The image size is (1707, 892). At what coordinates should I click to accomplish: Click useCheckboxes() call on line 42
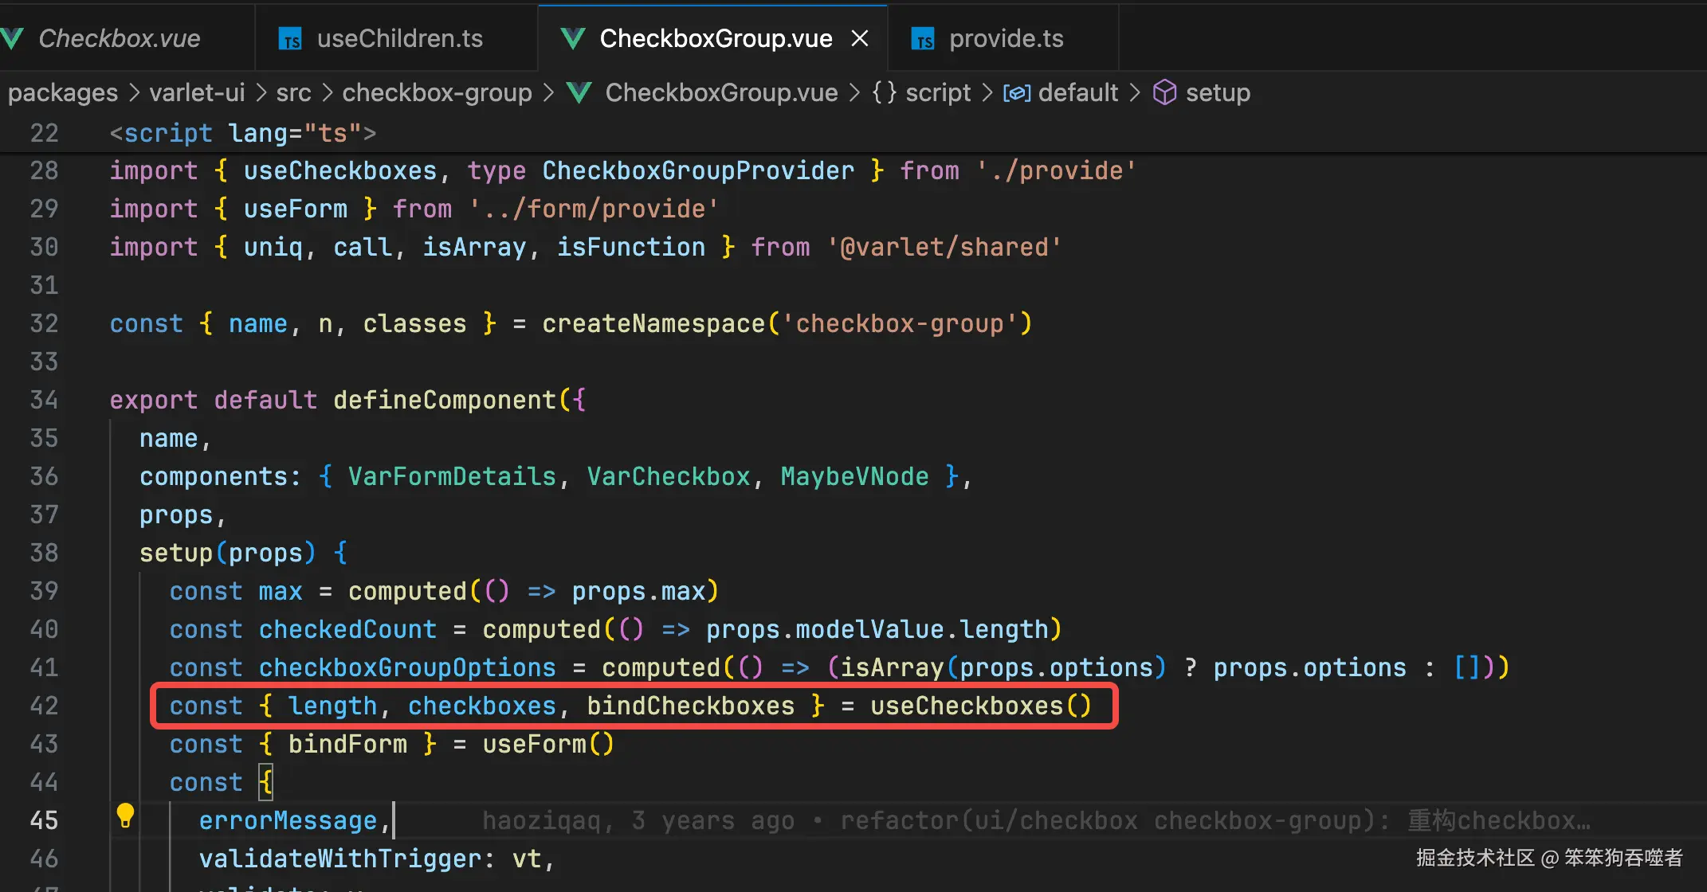pos(979,706)
